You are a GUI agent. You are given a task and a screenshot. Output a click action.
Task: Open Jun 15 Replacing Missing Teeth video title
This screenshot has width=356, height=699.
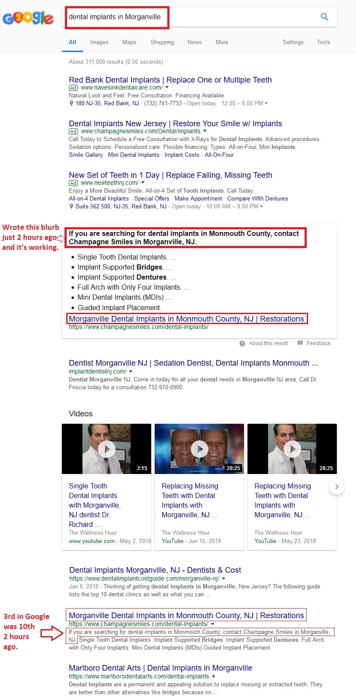(x=190, y=500)
